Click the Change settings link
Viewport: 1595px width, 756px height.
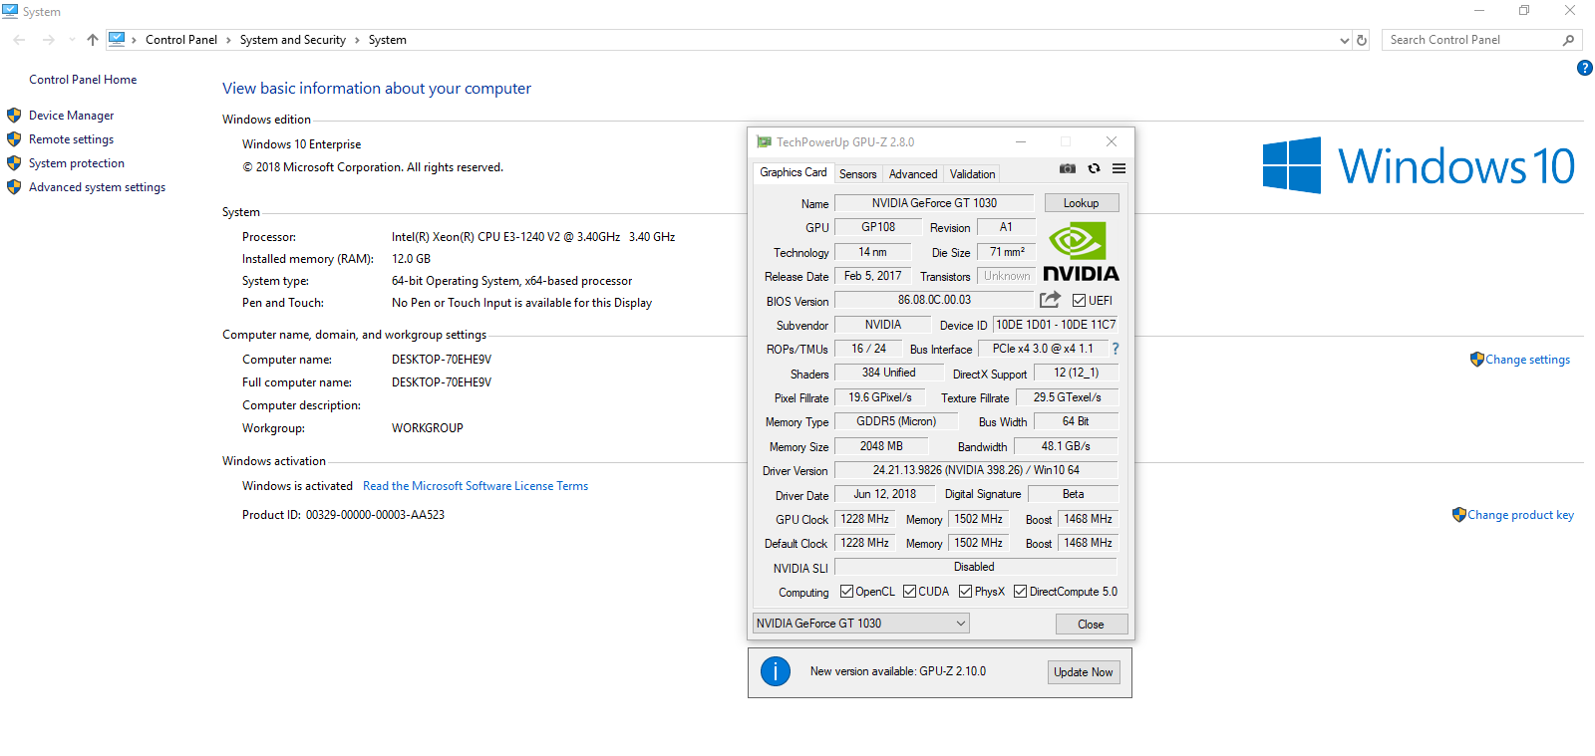pyautogui.click(x=1527, y=360)
